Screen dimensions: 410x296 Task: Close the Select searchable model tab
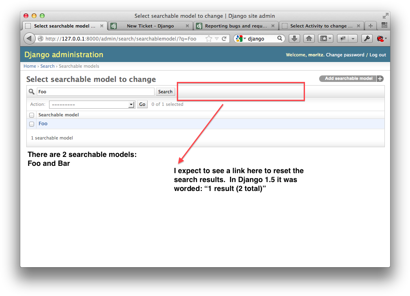(102, 26)
